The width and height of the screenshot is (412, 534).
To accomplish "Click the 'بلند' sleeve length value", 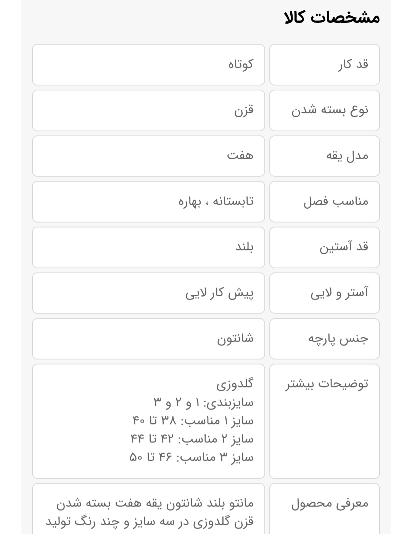I will (148, 247).
